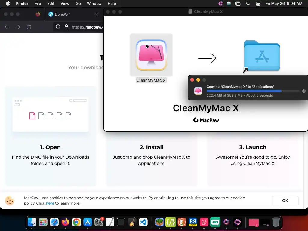Click the screen mirroring windows menu bar icon
Screen dimensions: 308x231
click(238, 4)
